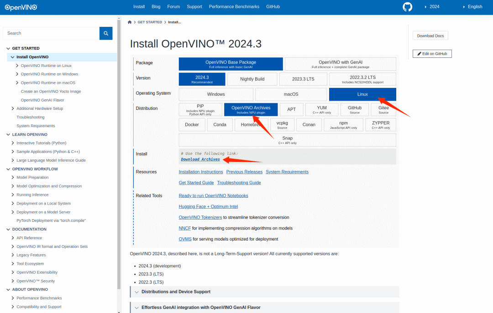Choose PIP distribution

point(200,109)
